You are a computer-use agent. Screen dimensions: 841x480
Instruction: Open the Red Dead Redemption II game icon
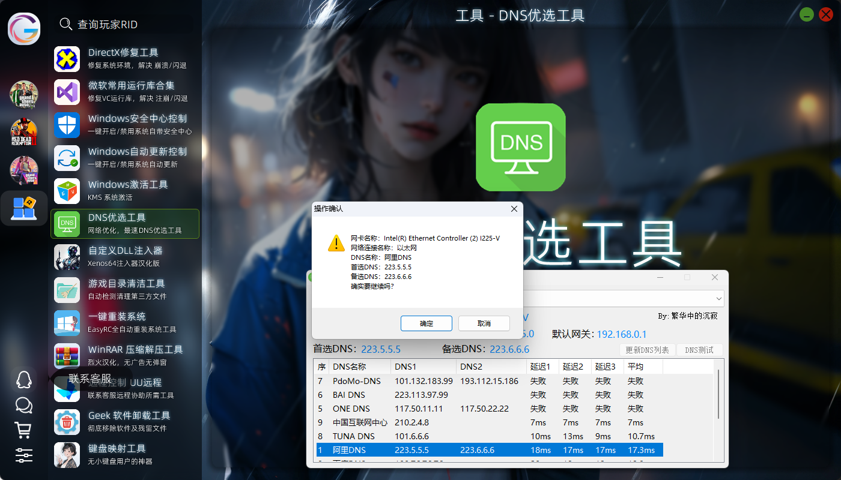pos(24,132)
